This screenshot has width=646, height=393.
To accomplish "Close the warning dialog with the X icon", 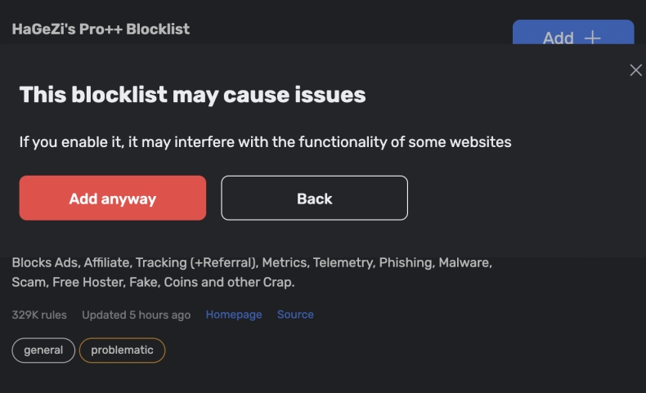I will (x=635, y=70).
